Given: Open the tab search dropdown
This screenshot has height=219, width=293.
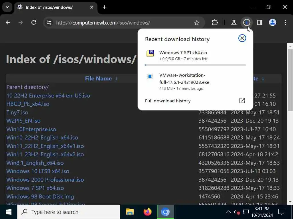Looking at the screenshot, I should (7, 7).
